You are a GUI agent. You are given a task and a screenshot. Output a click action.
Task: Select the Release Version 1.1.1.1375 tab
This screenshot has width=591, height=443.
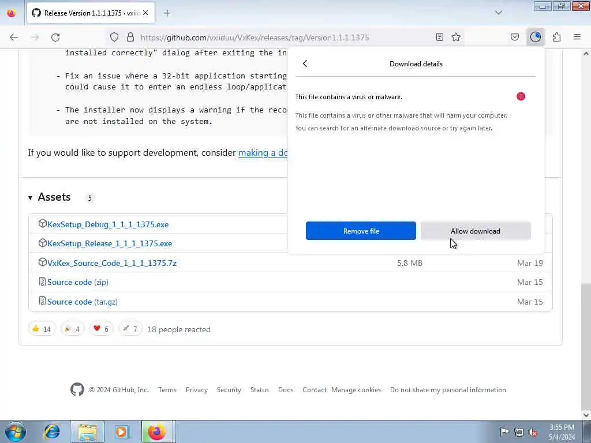pos(91,13)
